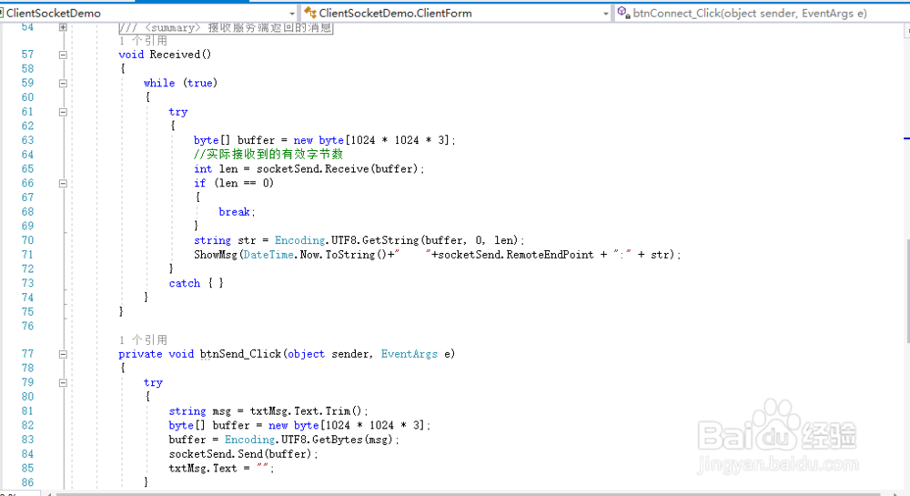Collapse the Received() method at line 57
The height and width of the screenshot is (496, 910).
[x=63, y=55]
